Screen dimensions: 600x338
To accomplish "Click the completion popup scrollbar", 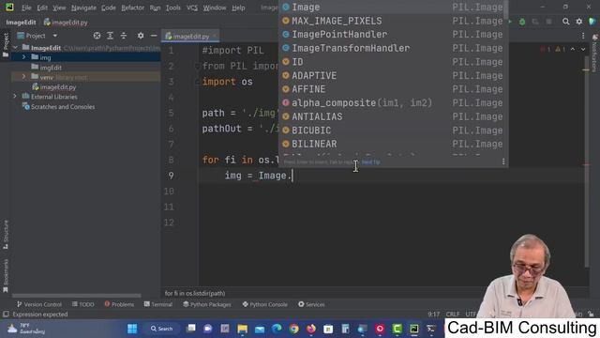I will click(x=506, y=9).
